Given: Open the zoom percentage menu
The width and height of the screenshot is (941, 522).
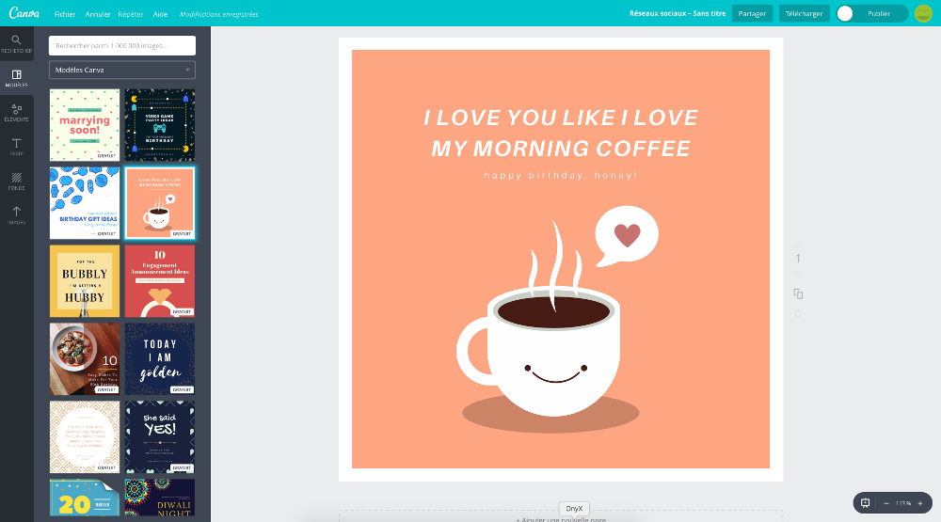Looking at the screenshot, I should (x=903, y=503).
